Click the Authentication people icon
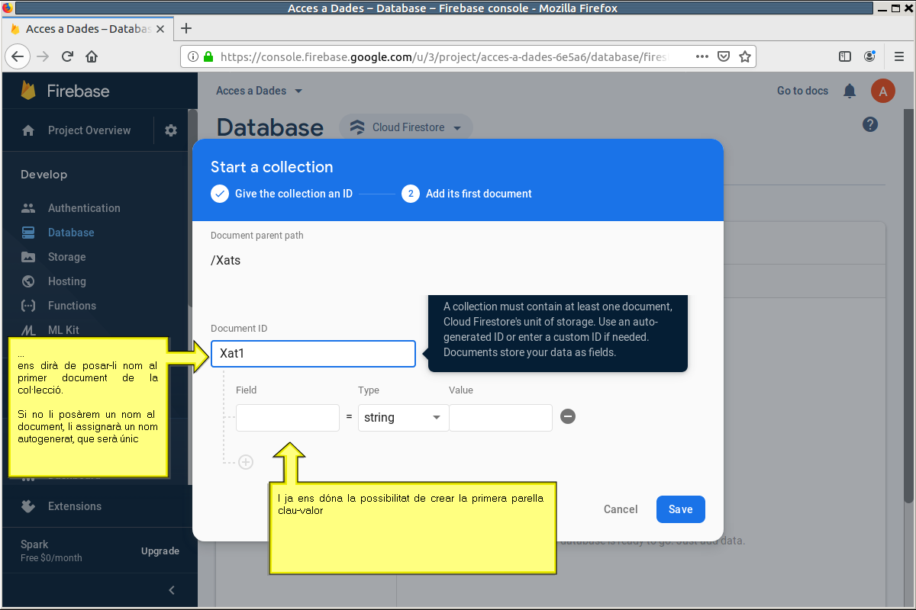916x610 pixels. tap(28, 208)
